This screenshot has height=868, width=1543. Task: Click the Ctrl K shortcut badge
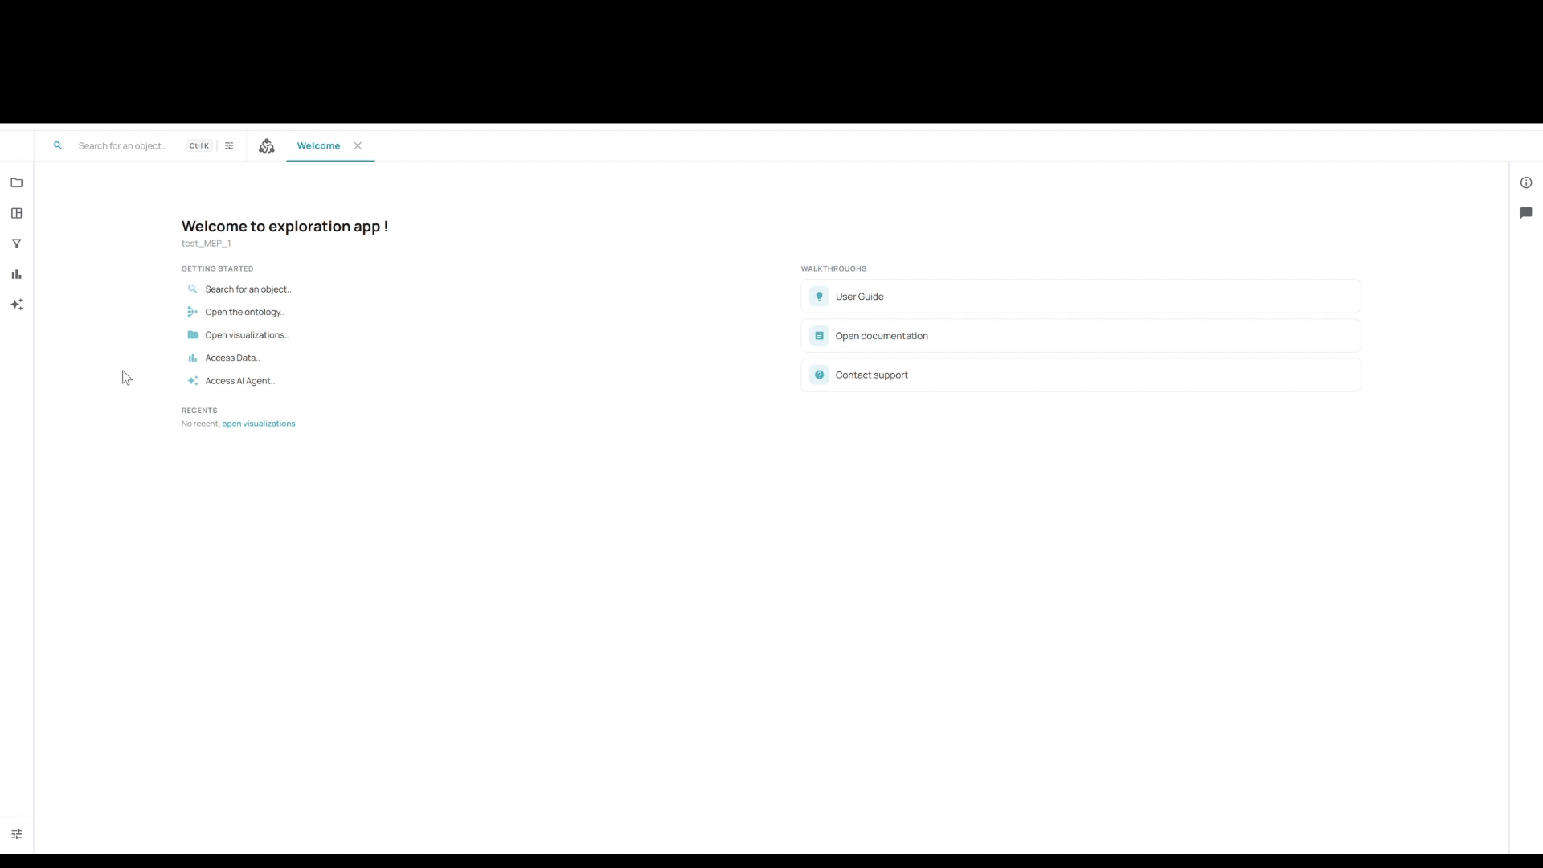[x=199, y=146]
